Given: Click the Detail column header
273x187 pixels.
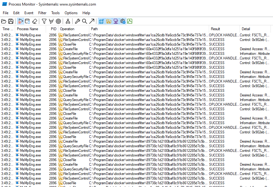Looking at the screenshot, I should [x=255, y=29].
